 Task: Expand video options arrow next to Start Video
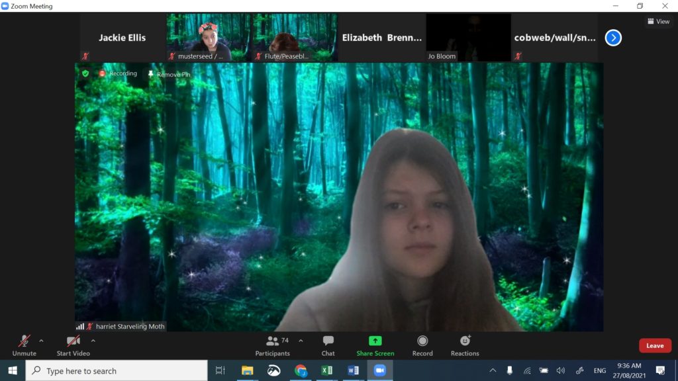(93, 341)
